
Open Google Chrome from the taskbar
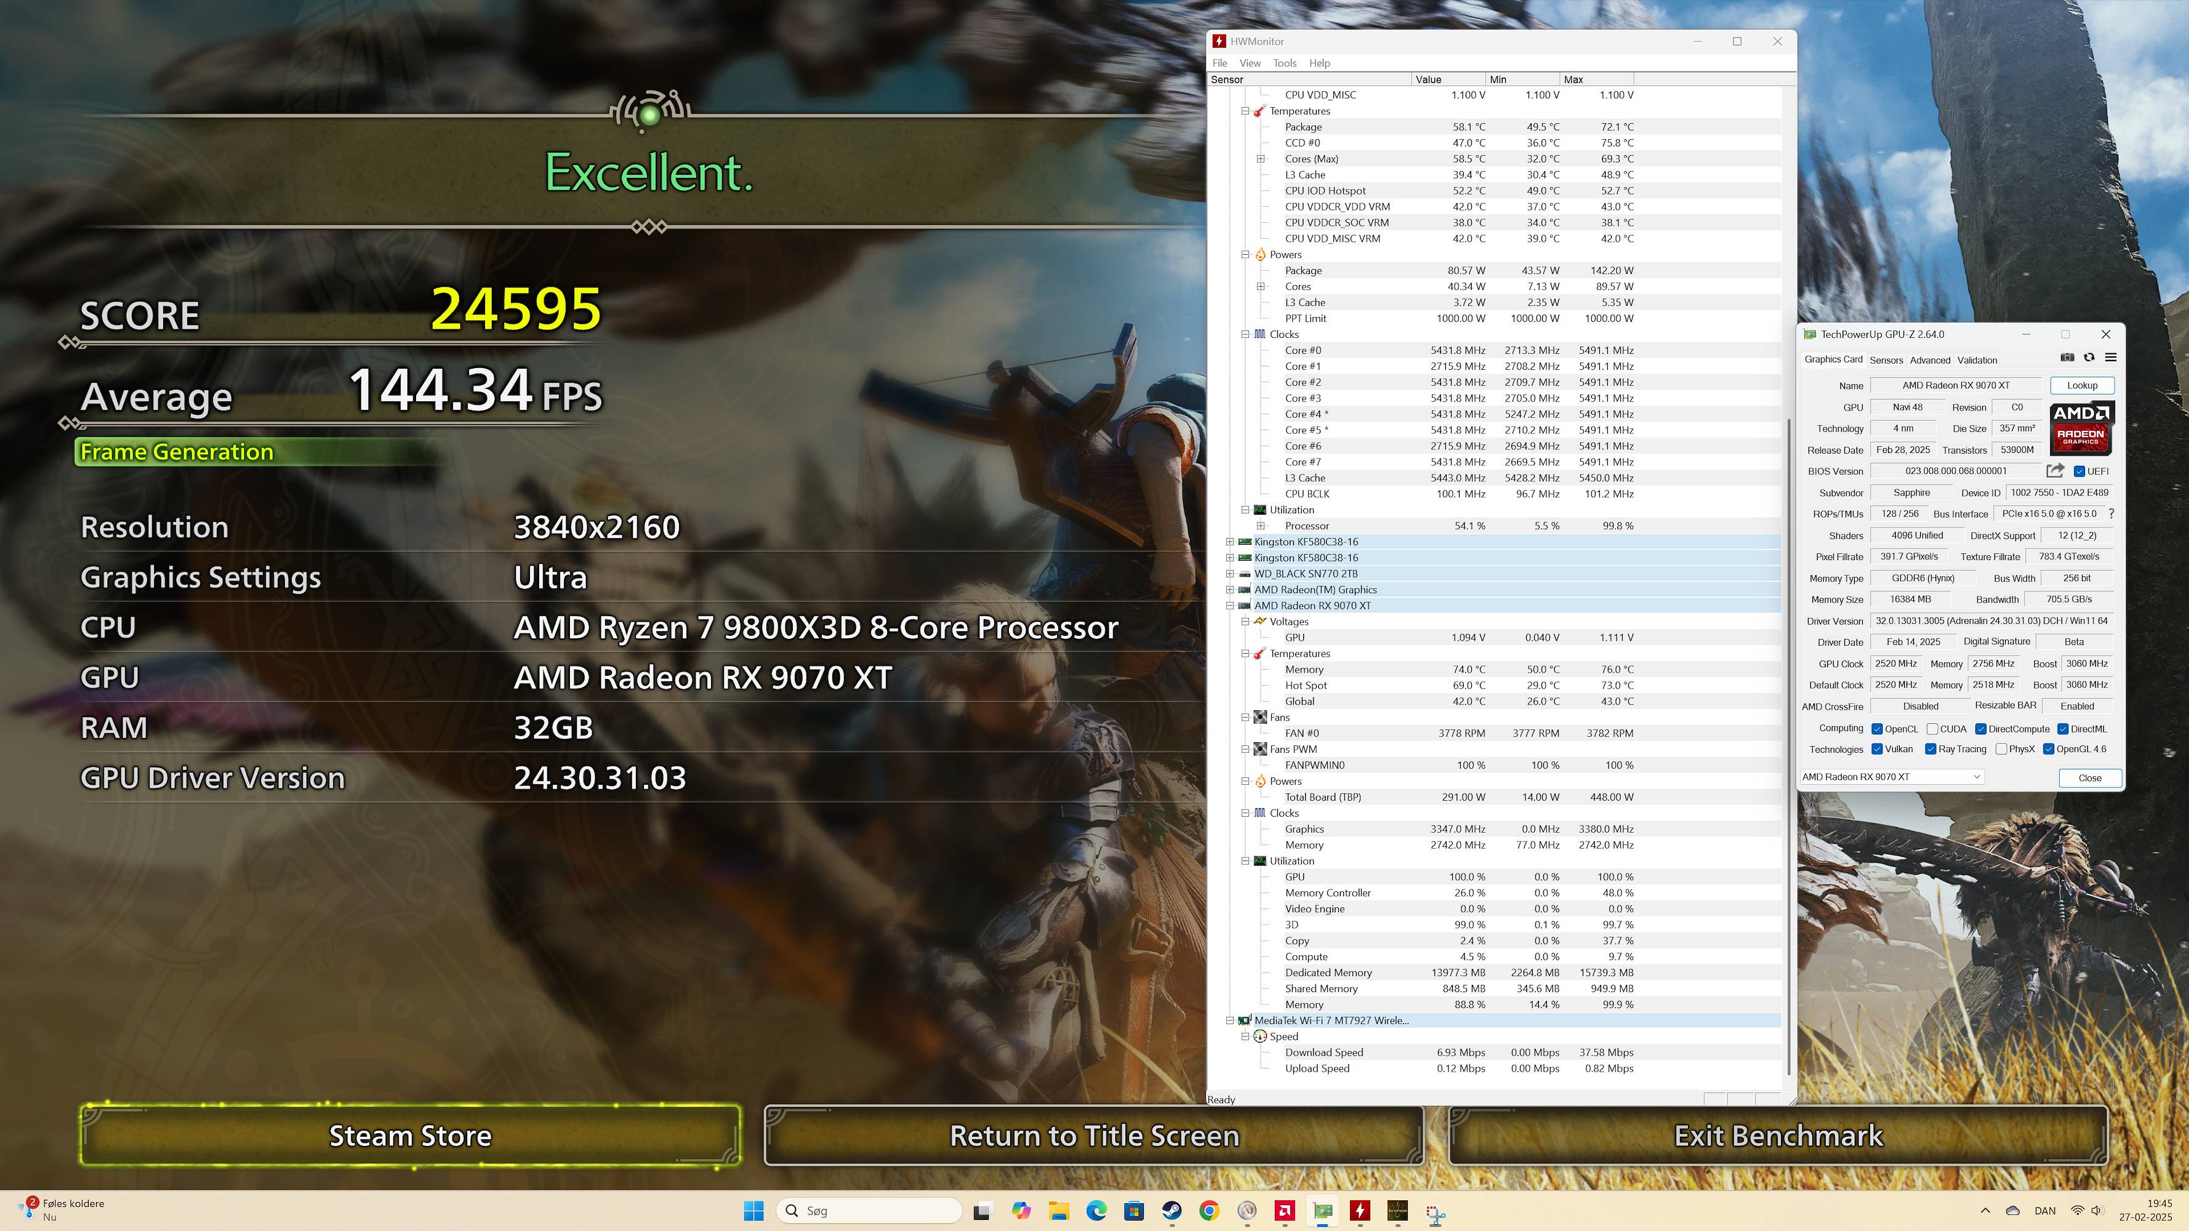coord(1209,1211)
